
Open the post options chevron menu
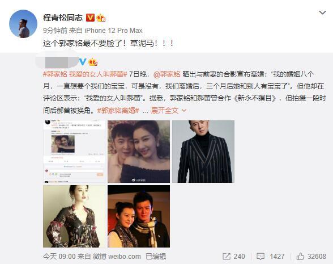[x=322, y=12]
